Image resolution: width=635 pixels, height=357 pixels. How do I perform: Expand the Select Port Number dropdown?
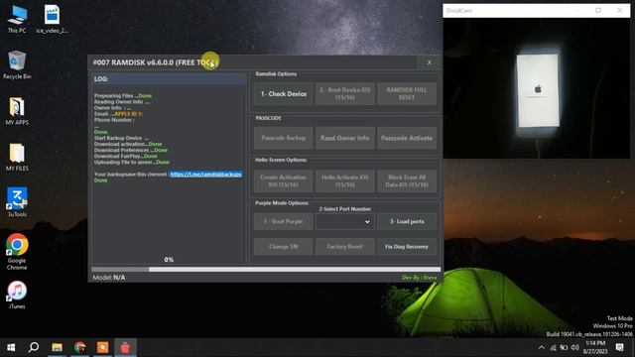[345, 222]
